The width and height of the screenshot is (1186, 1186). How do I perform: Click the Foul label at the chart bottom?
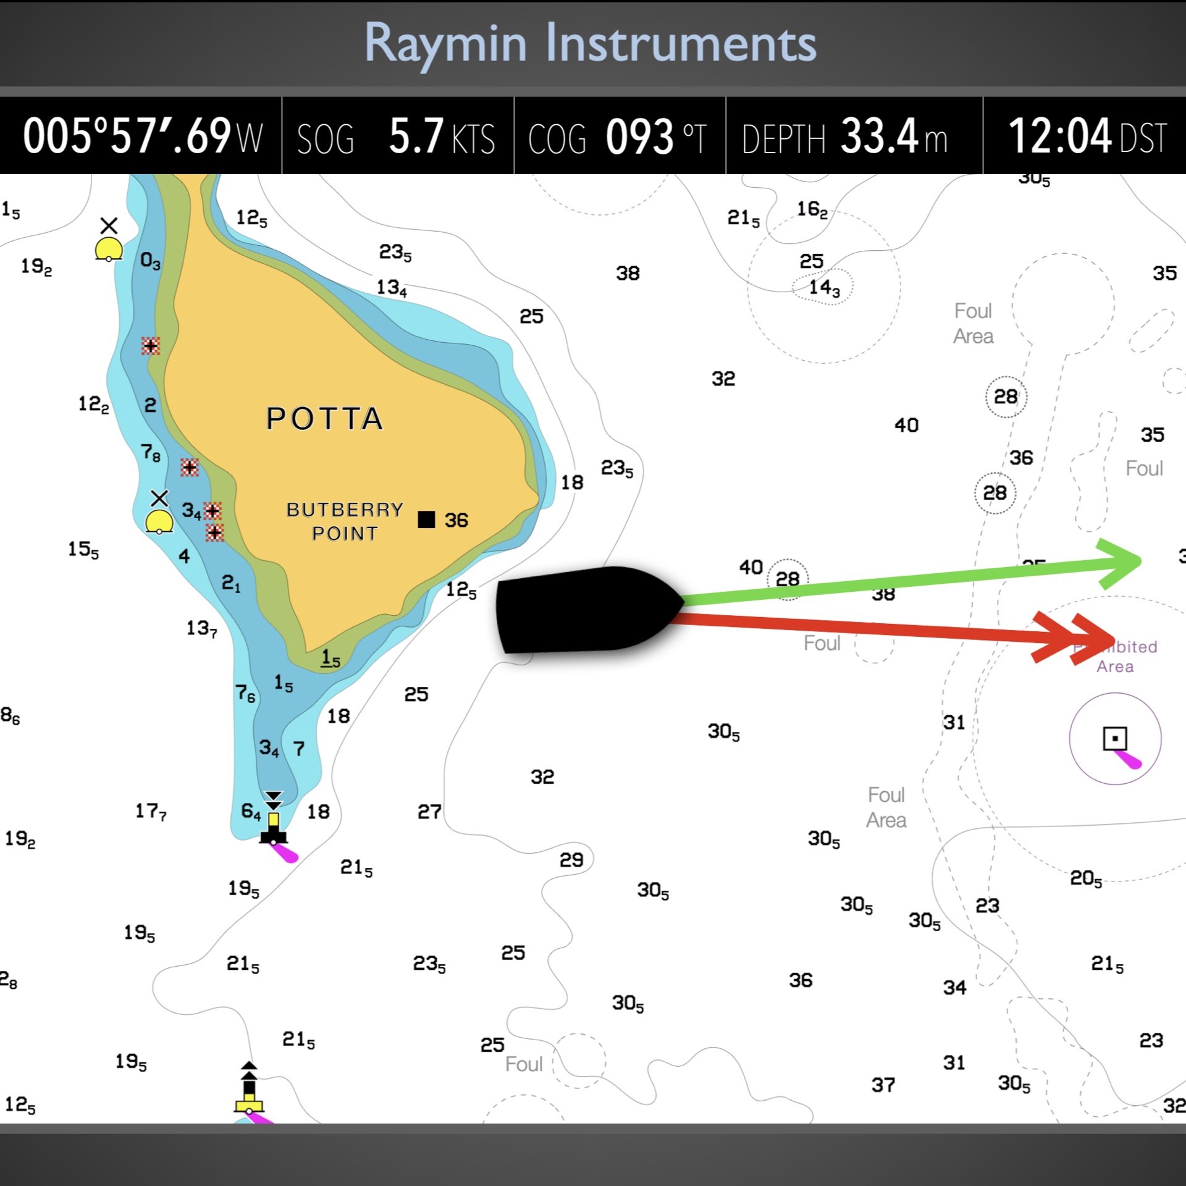[524, 1064]
